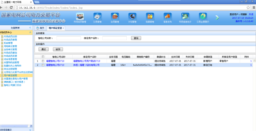Viewport: 256px width, 131px height.
Task: Open the 市场信息统计 icon
Action: 185,17
